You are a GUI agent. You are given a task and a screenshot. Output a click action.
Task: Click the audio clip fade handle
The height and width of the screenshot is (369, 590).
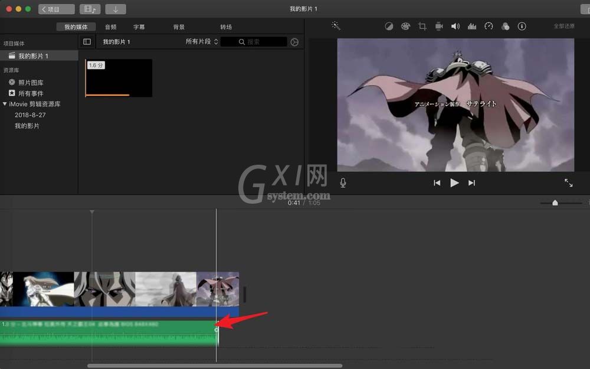click(217, 330)
